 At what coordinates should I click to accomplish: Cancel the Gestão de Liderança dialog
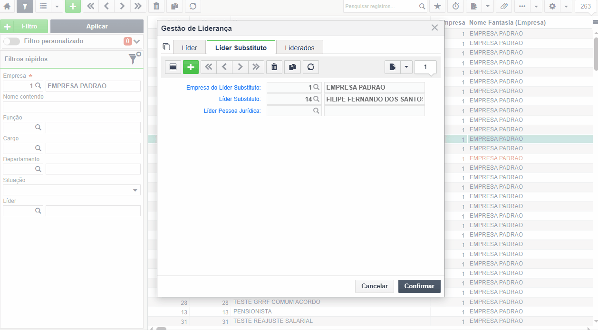(x=375, y=286)
